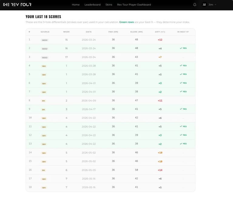Click the DATE column header
Viewport: 233px width, 197px height.
click(x=89, y=32)
